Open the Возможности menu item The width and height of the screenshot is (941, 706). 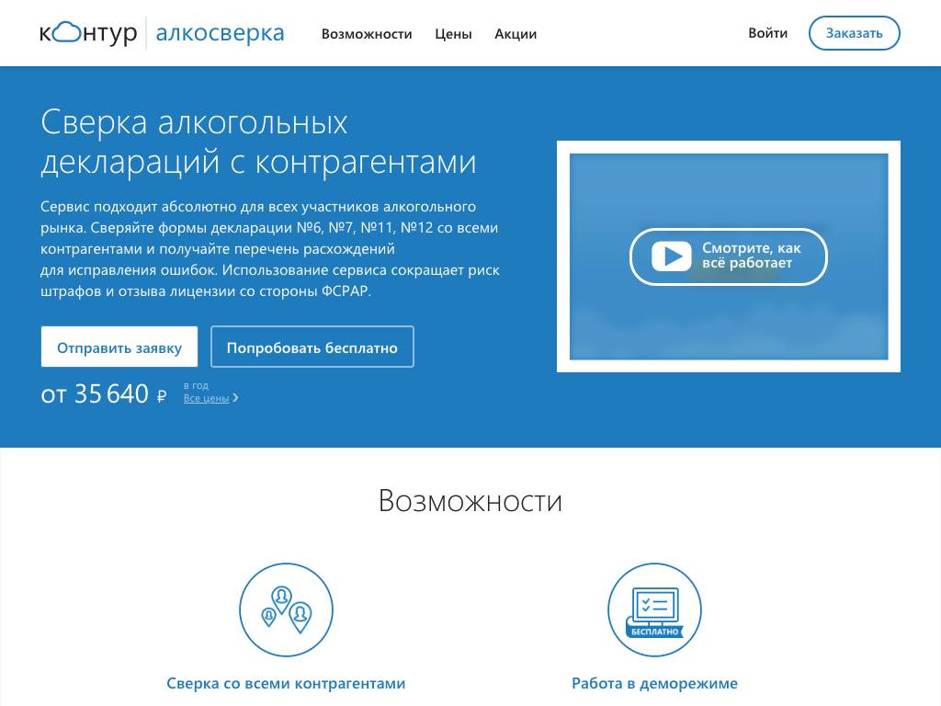pos(367,34)
